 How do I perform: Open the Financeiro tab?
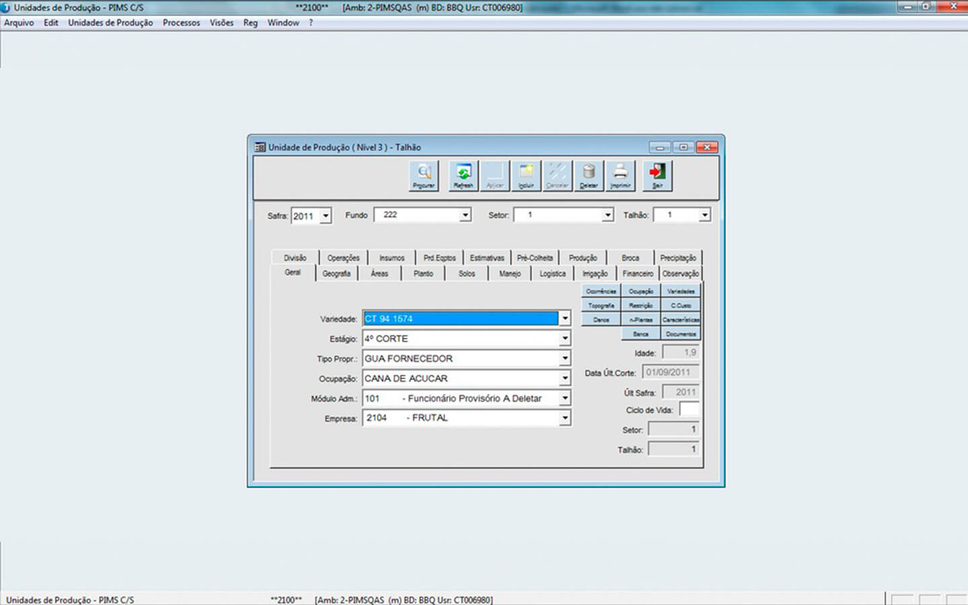click(x=637, y=274)
